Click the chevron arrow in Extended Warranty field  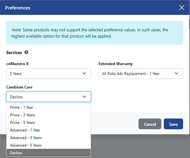coord(176,73)
